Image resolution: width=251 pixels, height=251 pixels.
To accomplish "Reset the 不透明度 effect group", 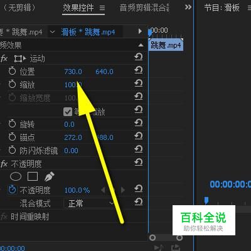I will (x=139, y=163).
